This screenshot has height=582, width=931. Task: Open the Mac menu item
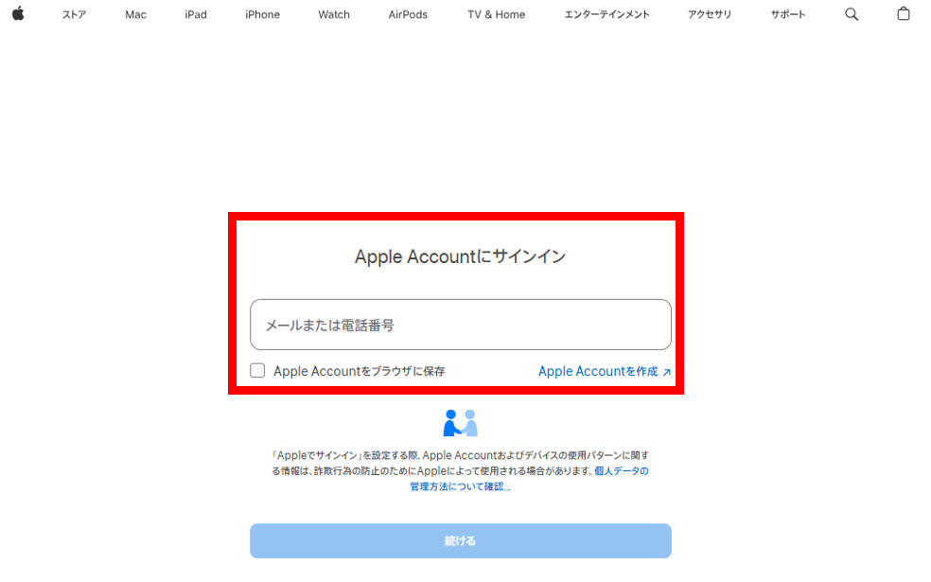[x=135, y=14]
